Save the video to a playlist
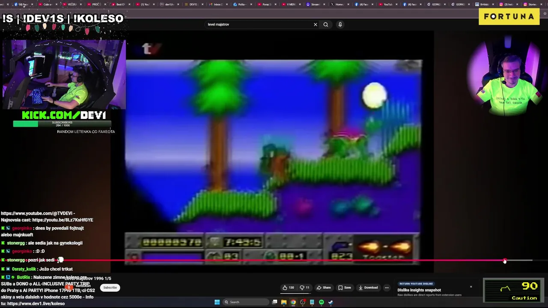The width and height of the screenshot is (548, 308). coord(344,287)
